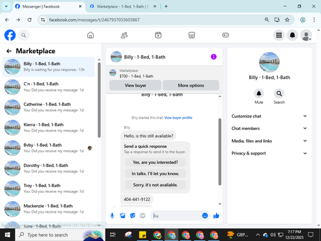
Task: Open Chrome three-dot menu
Action: tap(314, 20)
